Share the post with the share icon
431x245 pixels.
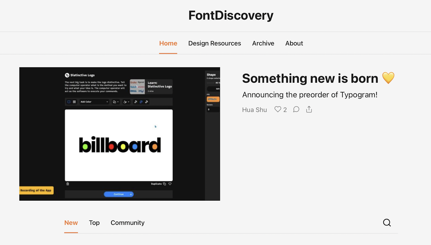(x=309, y=109)
